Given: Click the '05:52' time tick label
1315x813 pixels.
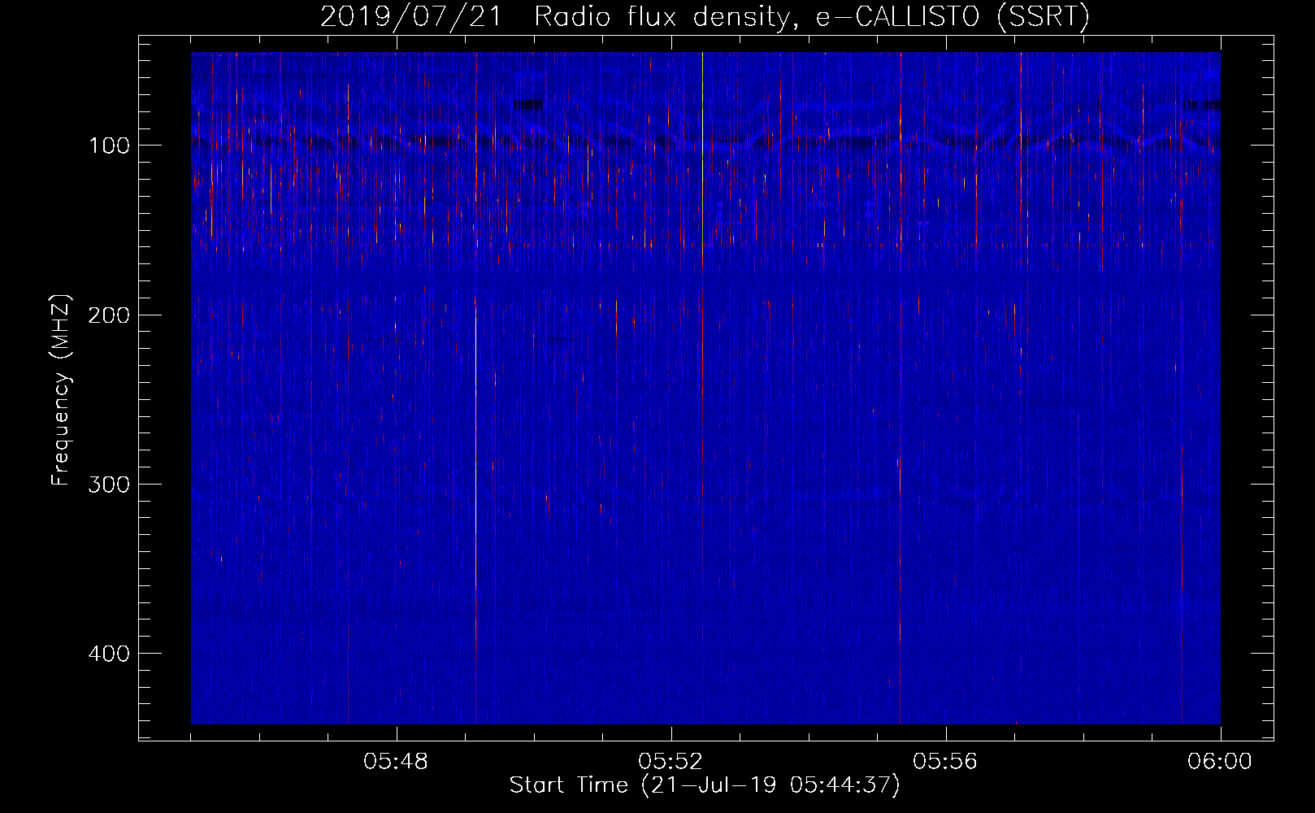Looking at the screenshot, I should point(670,762).
